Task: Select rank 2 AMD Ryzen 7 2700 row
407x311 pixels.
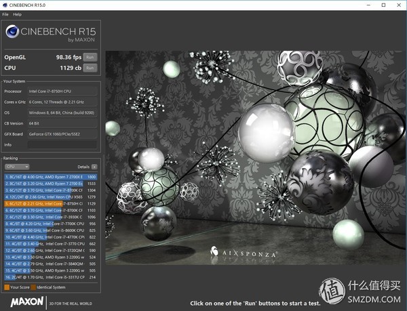Action: click(51, 184)
